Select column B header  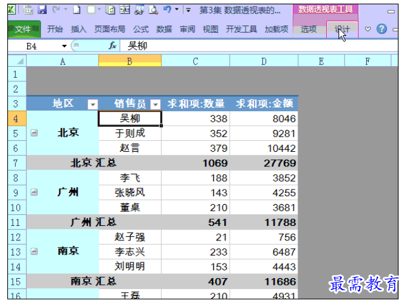click(x=130, y=61)
